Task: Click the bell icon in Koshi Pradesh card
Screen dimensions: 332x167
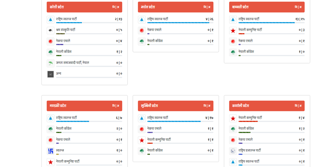Action: click(50, 20)
